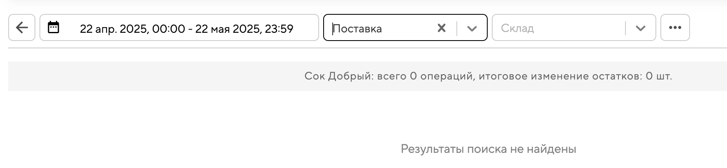The height and width of the screenshot is (168, 727).
Task: Click the separator left of the Склад chevron
Action: [x=625, y=28]
